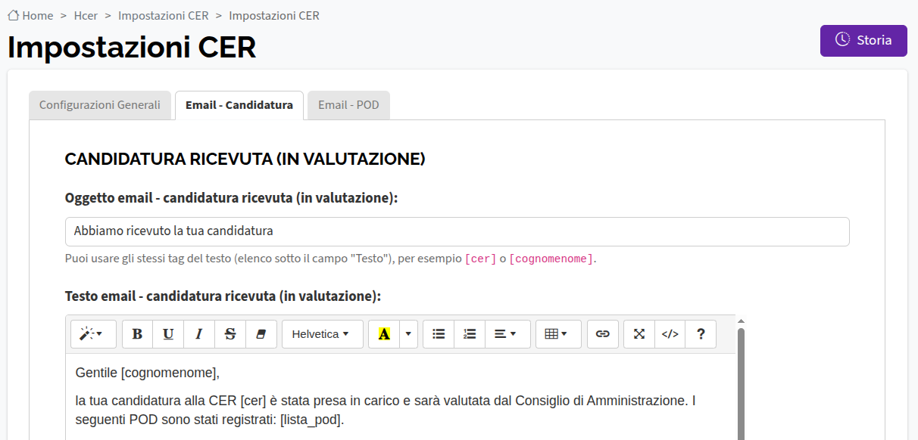Click the editor vertical scrollbar
Viewport: 918px width, 440px height.
tap(741, 383)
